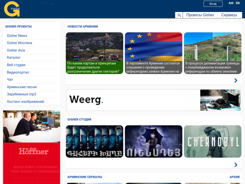Viewport: 245px width, 184px height.
Task: Switch language to EN
Action: (238, 3)
